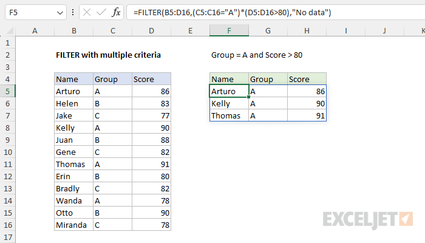
Task: Select the Kelly cell in column B
Action: click(73, 128)
